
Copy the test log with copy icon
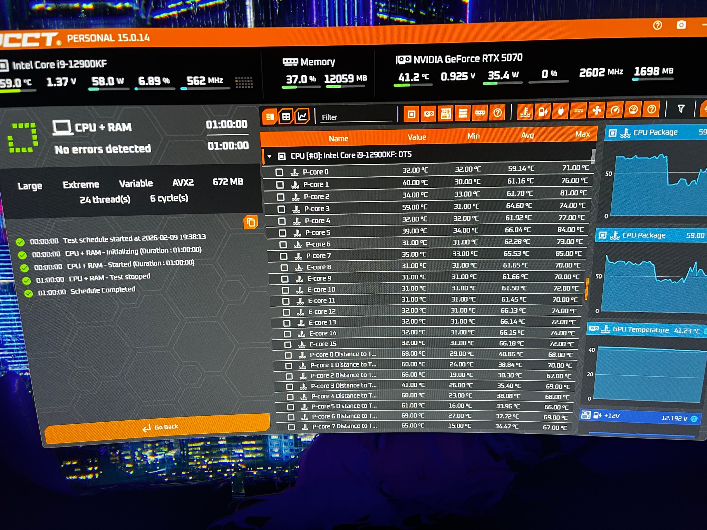[x=251, y=222]
